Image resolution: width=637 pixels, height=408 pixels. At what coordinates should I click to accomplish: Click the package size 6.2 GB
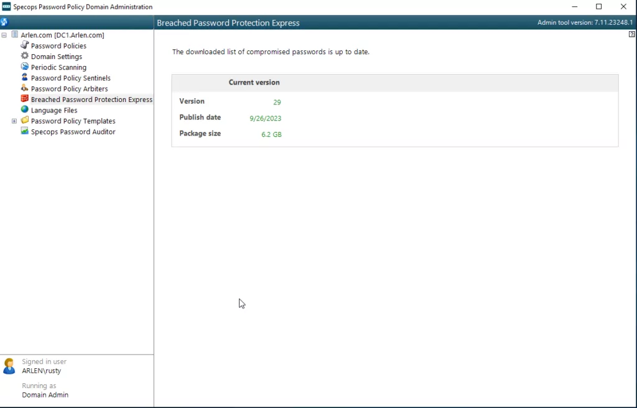(x=271, y=134)
